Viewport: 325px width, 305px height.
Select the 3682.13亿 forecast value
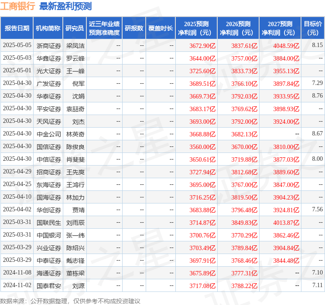244,134
